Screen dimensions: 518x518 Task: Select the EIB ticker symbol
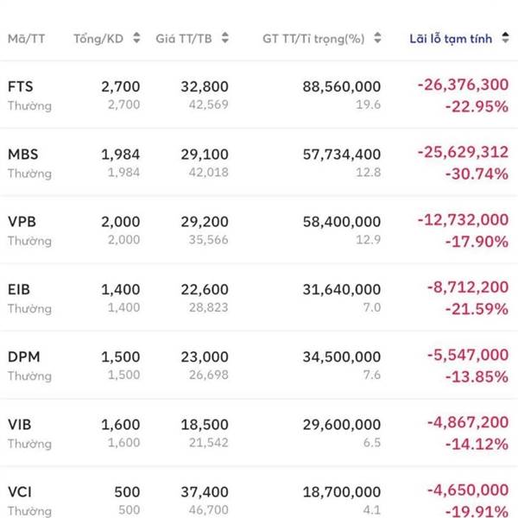19,289
